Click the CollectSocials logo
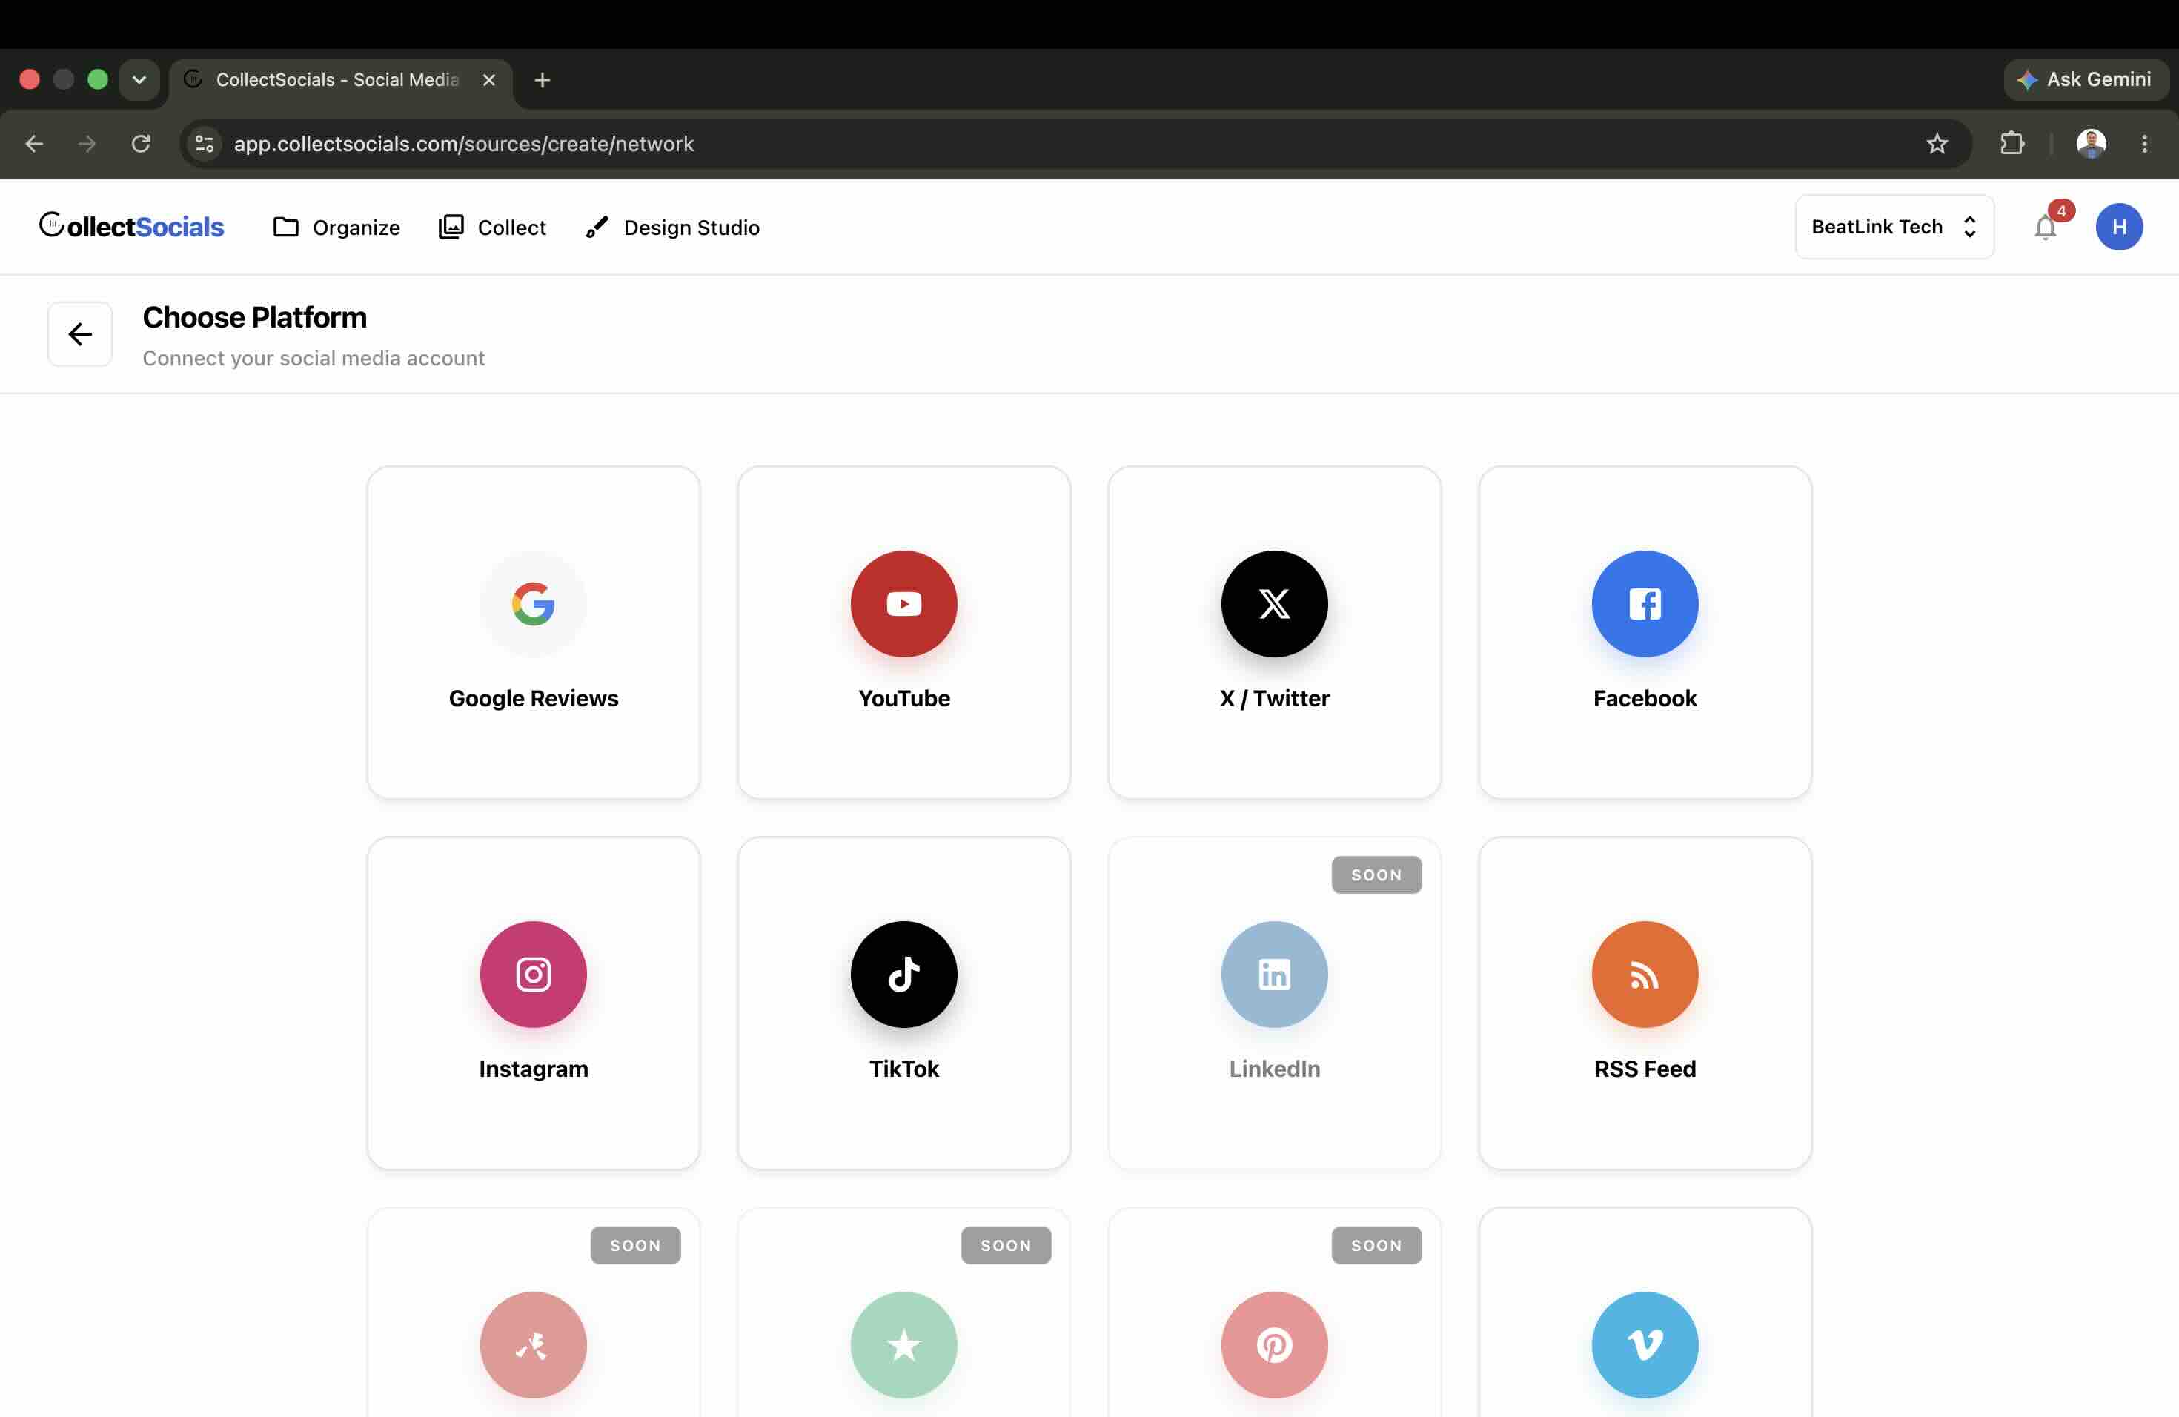2179x1417 pixels. (x=131, y=226)
